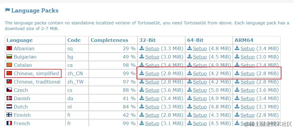This screenshot has width=294, height=129.
Task: Click download icon for Czech 32-Bit
Action: (142, 90)
